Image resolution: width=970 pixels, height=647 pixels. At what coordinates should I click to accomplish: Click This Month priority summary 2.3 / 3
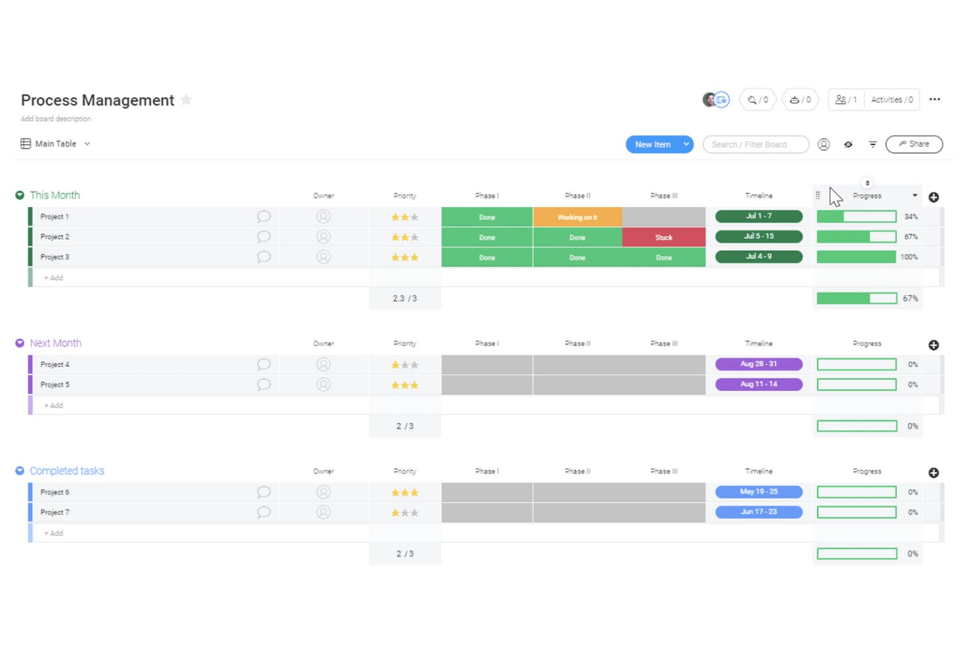click(404, 298)
